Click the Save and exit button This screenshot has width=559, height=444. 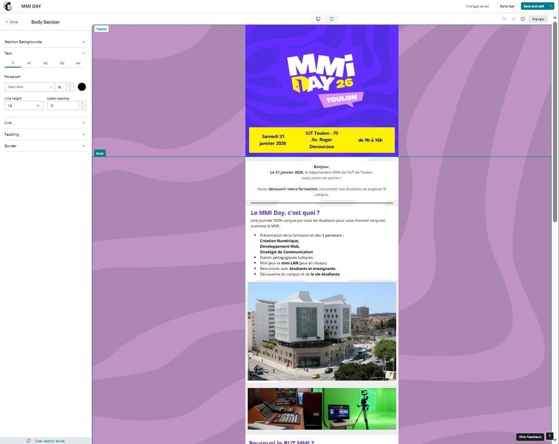click(533, 6)
